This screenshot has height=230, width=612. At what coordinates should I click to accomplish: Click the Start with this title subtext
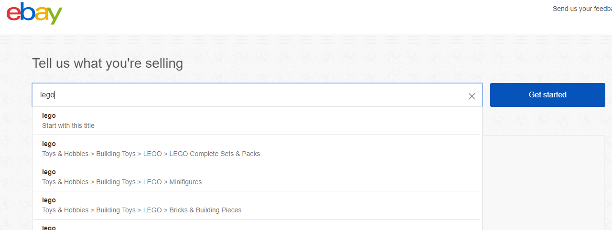coord(68,126)
